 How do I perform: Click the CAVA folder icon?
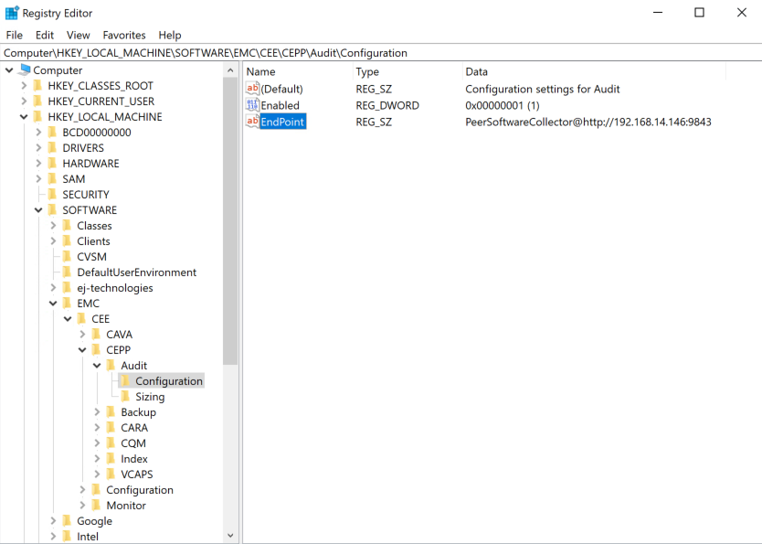(97, 335)
